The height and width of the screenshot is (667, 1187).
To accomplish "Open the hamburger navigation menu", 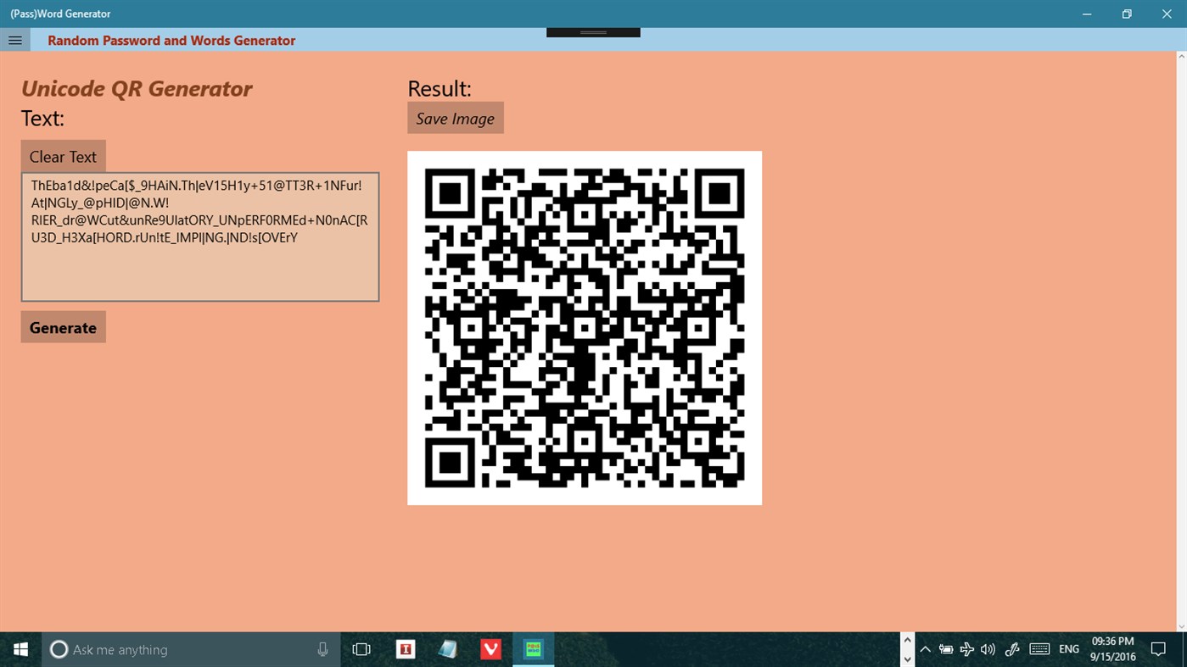I will click(x=14, y=39).
